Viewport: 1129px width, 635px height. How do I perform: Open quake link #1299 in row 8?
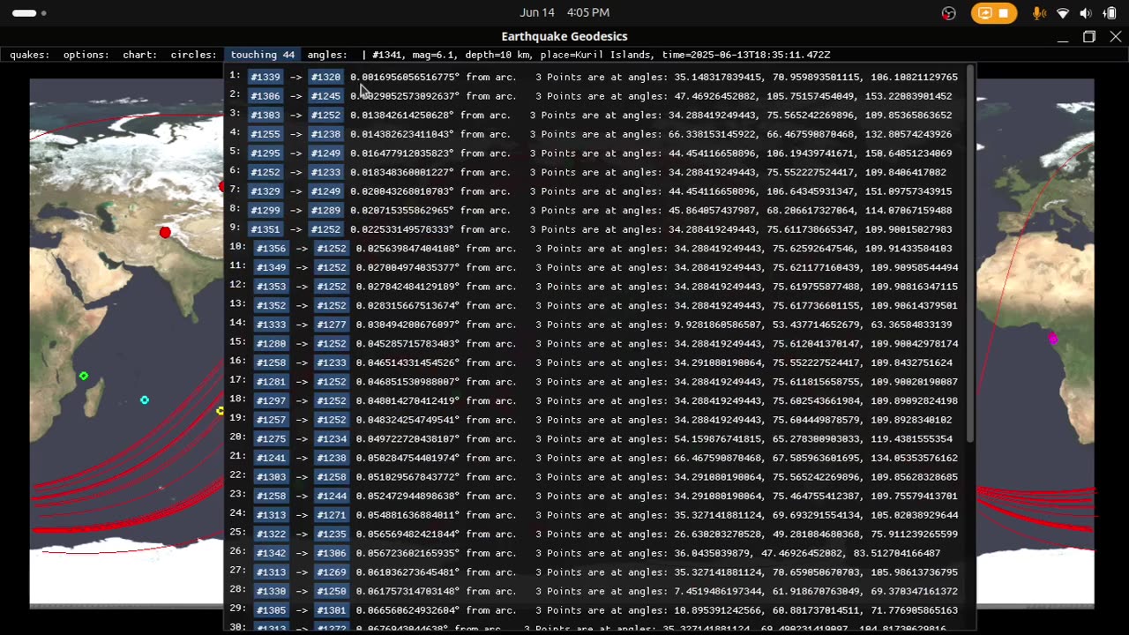coord(265,211)
